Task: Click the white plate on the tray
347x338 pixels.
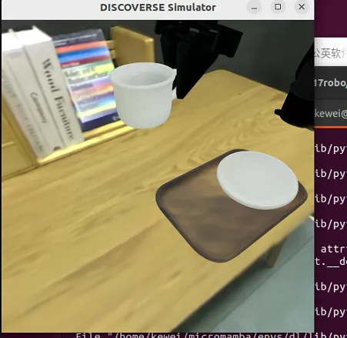Action: [x=257, y=179]
